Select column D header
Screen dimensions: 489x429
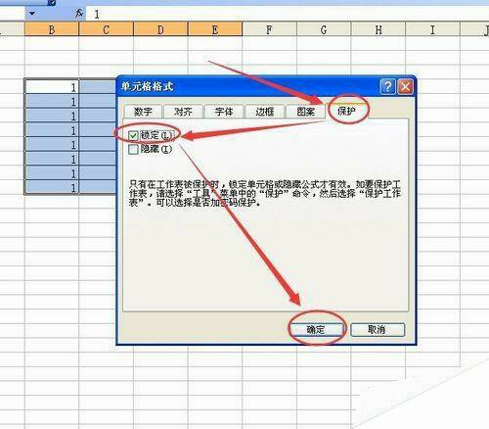[x=160, y=29]
